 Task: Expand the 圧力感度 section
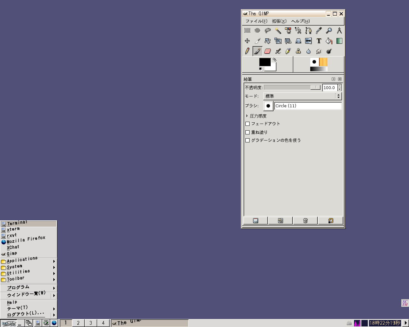(247, 116)
